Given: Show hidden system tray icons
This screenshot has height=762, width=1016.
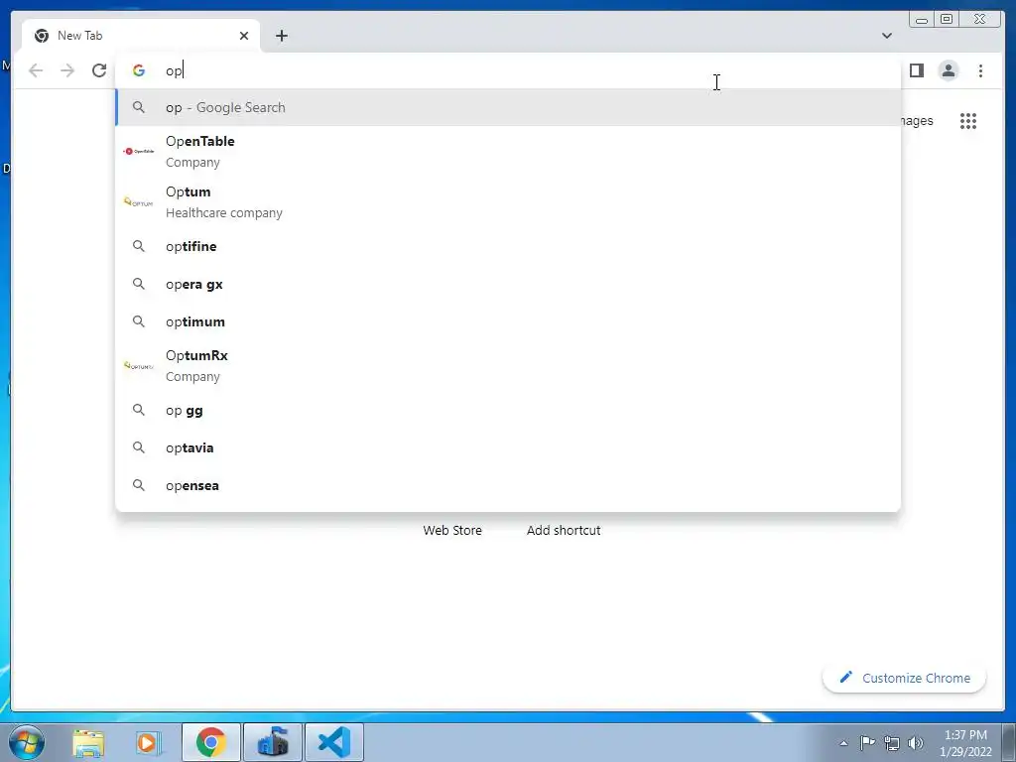Looking at the screenshot, I should tap(843, 743).
